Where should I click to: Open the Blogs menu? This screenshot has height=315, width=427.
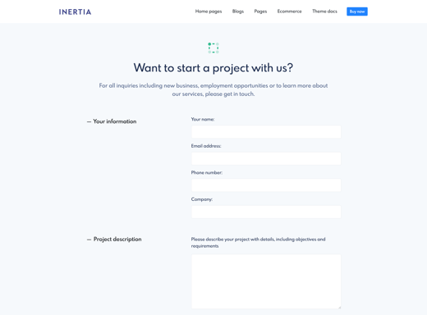pyautogui.click(x=238, y=11)
